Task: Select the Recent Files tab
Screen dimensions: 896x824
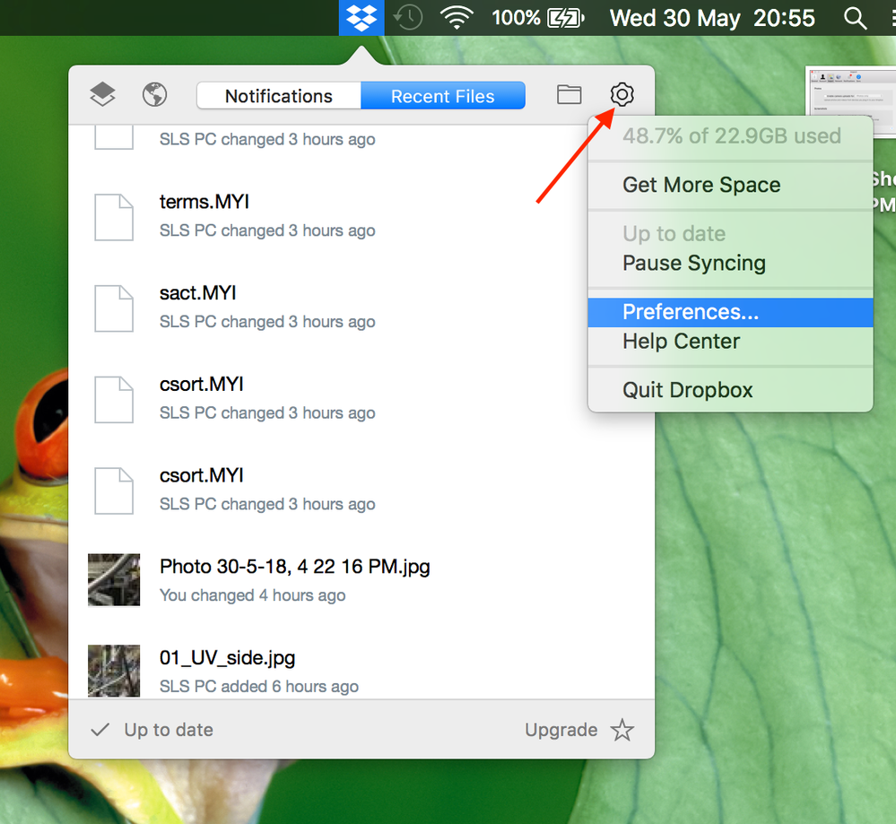Action: pos(442,96)
